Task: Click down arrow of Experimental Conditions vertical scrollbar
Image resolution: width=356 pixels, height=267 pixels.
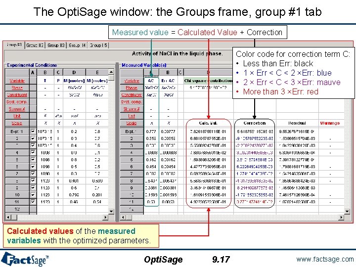Action: pyautogui.click(x=111, y=212)
